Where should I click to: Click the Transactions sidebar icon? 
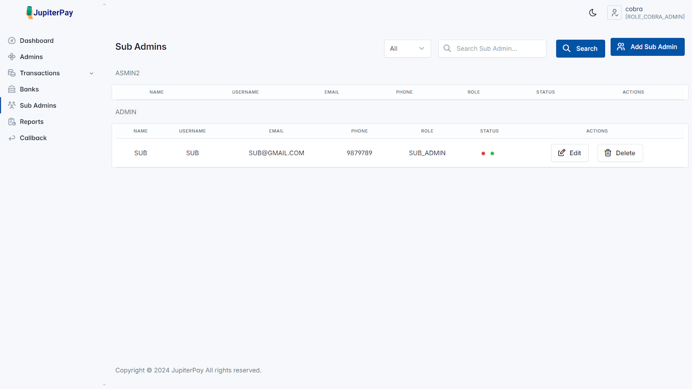12,73
